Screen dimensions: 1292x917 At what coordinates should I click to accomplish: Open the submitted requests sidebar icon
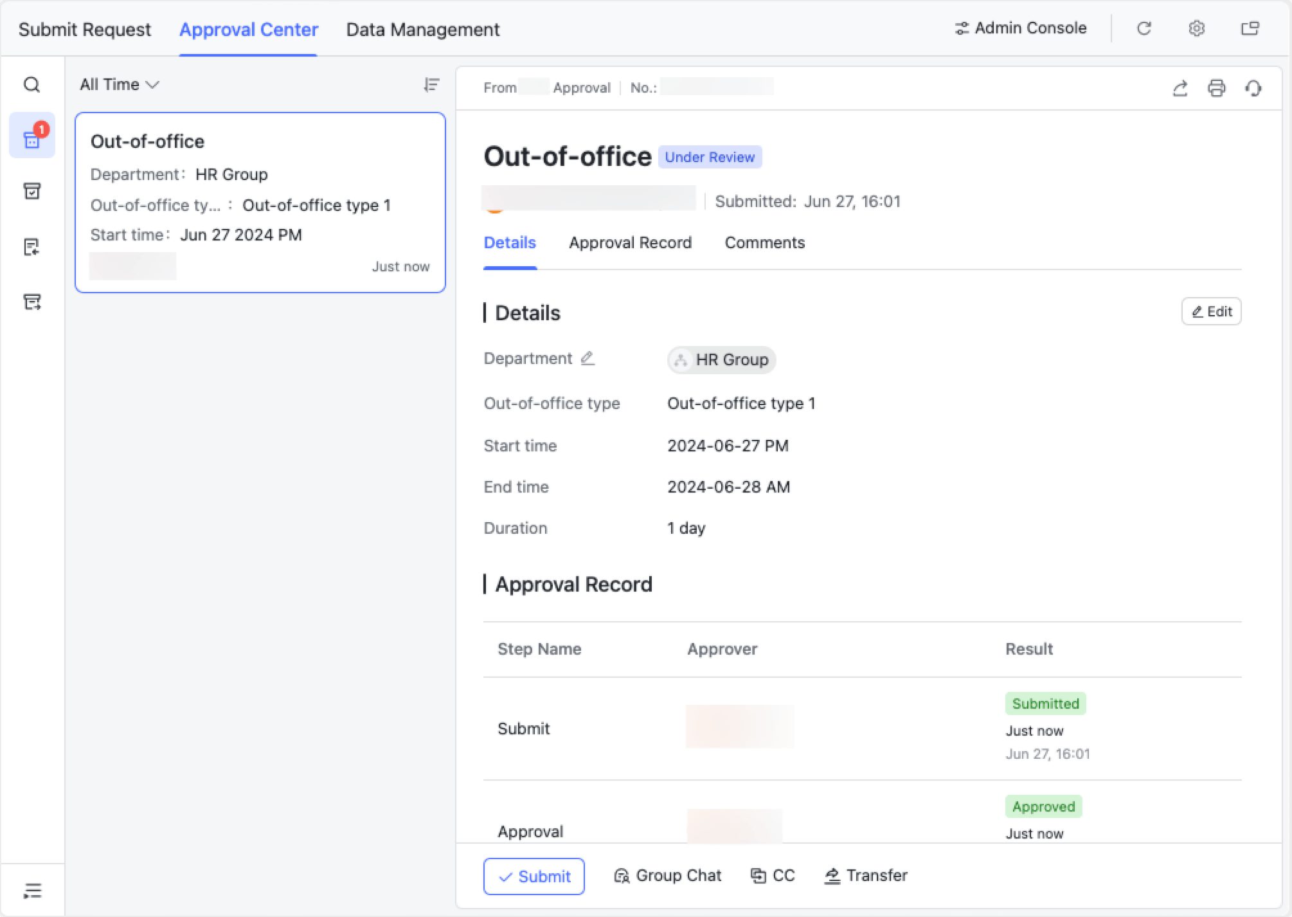coord(31,246)
